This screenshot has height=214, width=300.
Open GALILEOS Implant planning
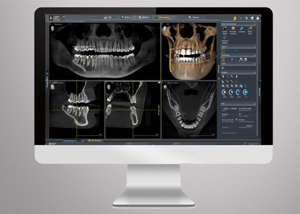tap(225, 40)
